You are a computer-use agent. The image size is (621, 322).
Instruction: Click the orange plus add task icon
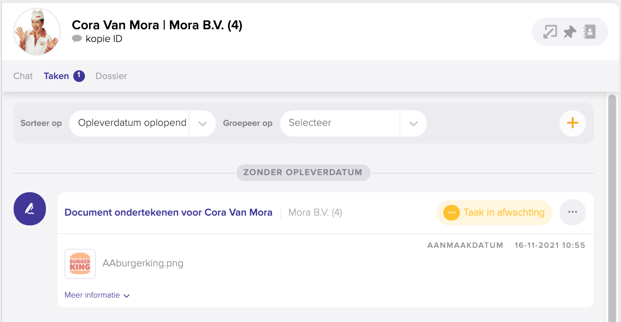[x=572, y=123]
